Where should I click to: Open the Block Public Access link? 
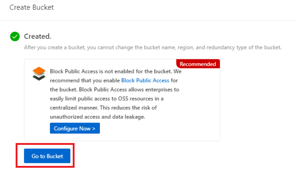click(x=145, y=80)
